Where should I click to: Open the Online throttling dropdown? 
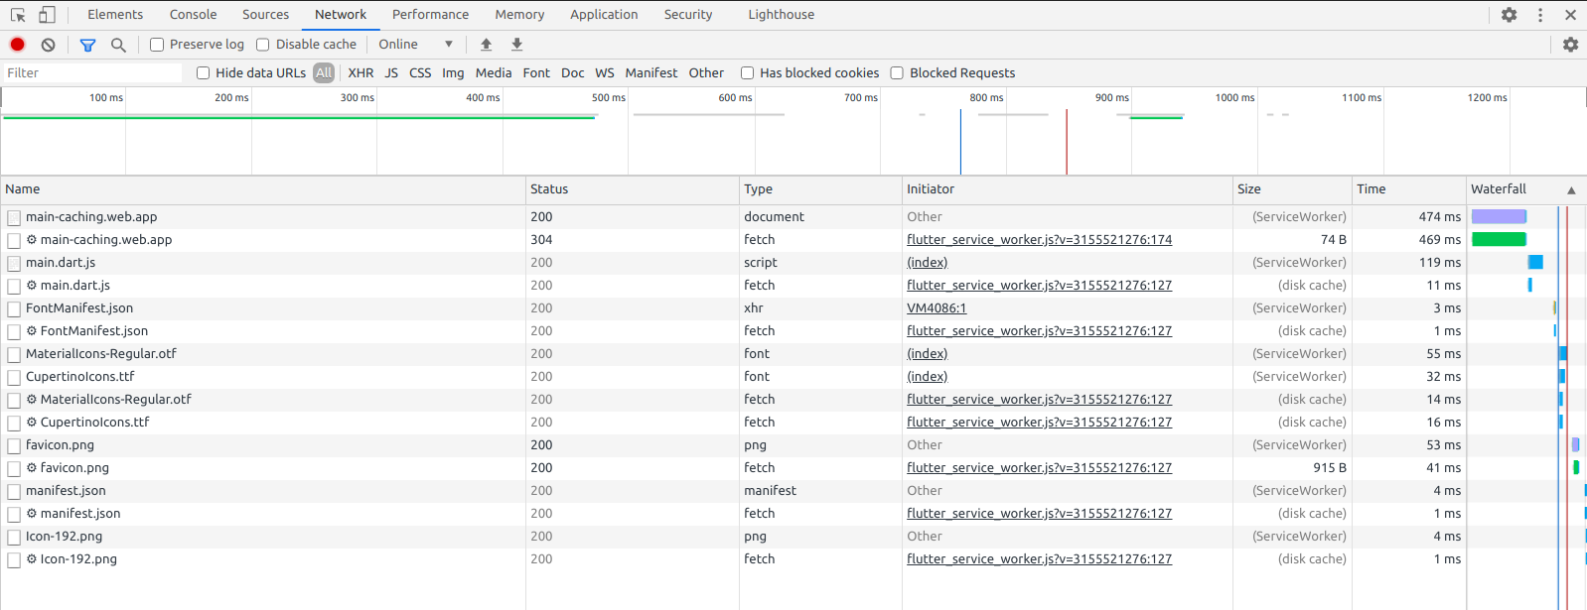(x=415, y=45)
